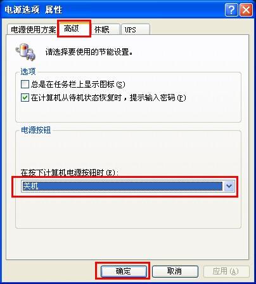
Task: Click the 选项 group heading
Action: [x=28, y=72]
